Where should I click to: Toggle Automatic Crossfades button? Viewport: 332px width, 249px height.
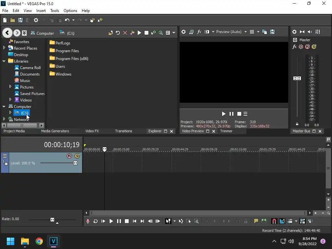pyautogui.click(x=282, y=221)
